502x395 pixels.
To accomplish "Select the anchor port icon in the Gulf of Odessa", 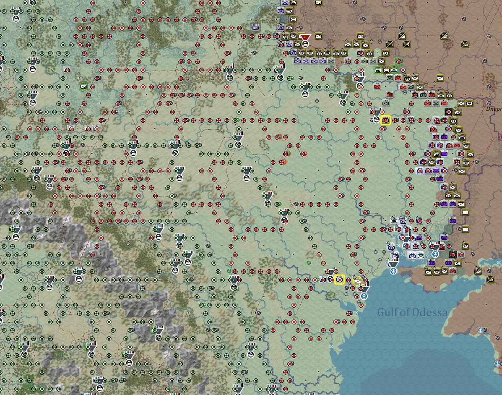I will click(x=364, y=296).
